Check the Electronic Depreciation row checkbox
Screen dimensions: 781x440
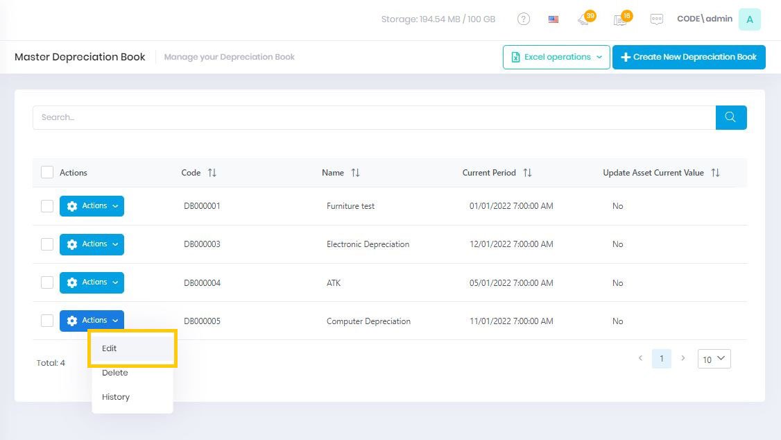[x=47, y=244]
